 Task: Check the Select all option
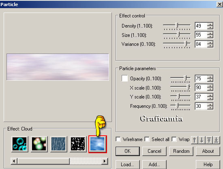click(147, 139)
